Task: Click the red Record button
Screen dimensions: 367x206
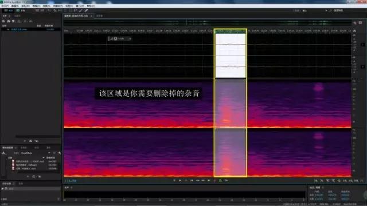Action: pyautogui.click(x=214, y=180)
